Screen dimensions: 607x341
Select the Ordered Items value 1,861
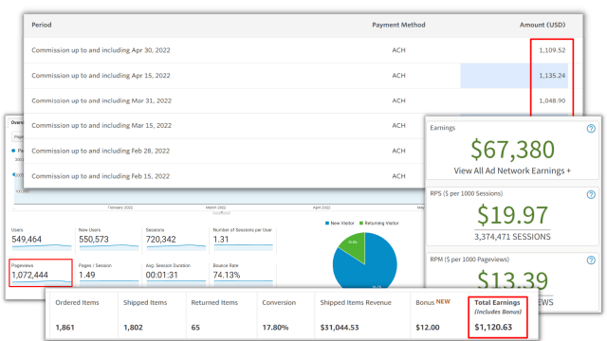point(64,328)
